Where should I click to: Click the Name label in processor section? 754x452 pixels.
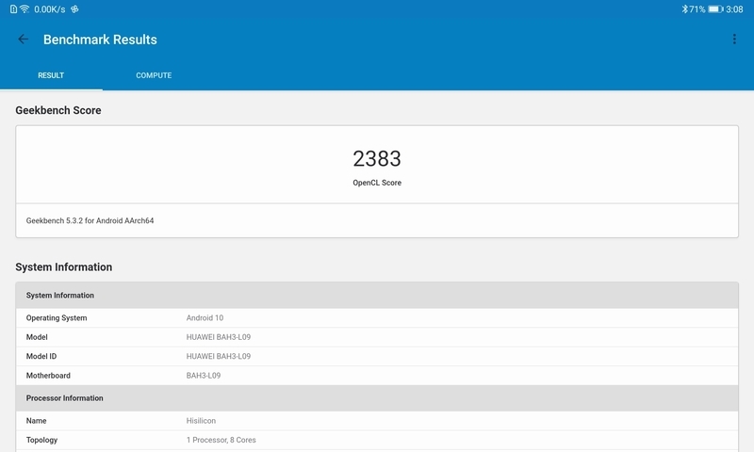(x=36, y=421)
